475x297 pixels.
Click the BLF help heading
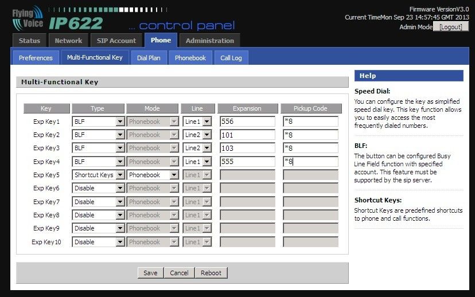click(x=361, y=146)
